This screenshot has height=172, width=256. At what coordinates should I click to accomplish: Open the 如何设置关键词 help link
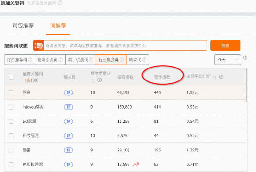coord(41,3)
